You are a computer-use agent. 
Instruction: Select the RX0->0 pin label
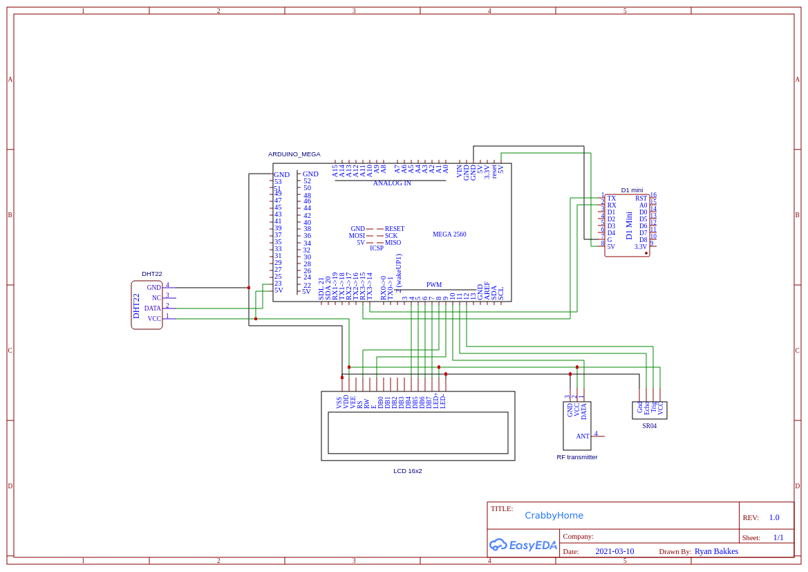(383, 288)
